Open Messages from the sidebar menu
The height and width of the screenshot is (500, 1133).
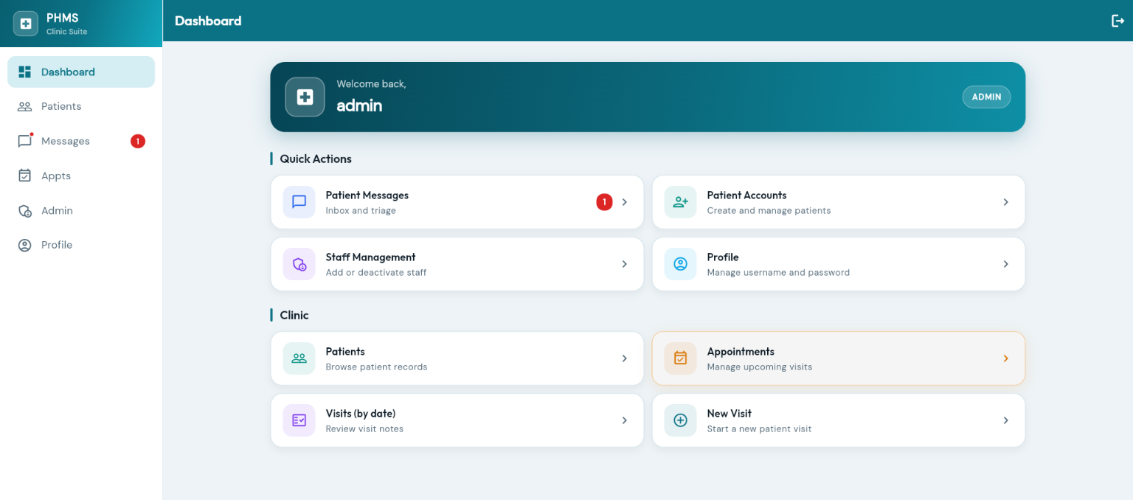81,141
